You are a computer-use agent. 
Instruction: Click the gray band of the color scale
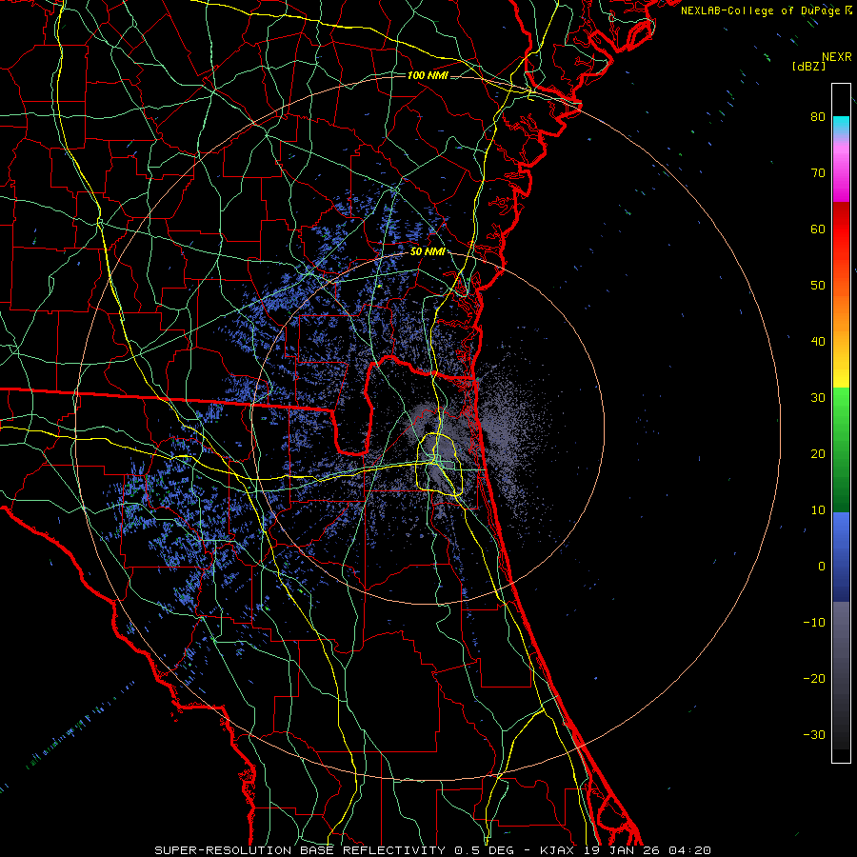[x=841, y=675]
